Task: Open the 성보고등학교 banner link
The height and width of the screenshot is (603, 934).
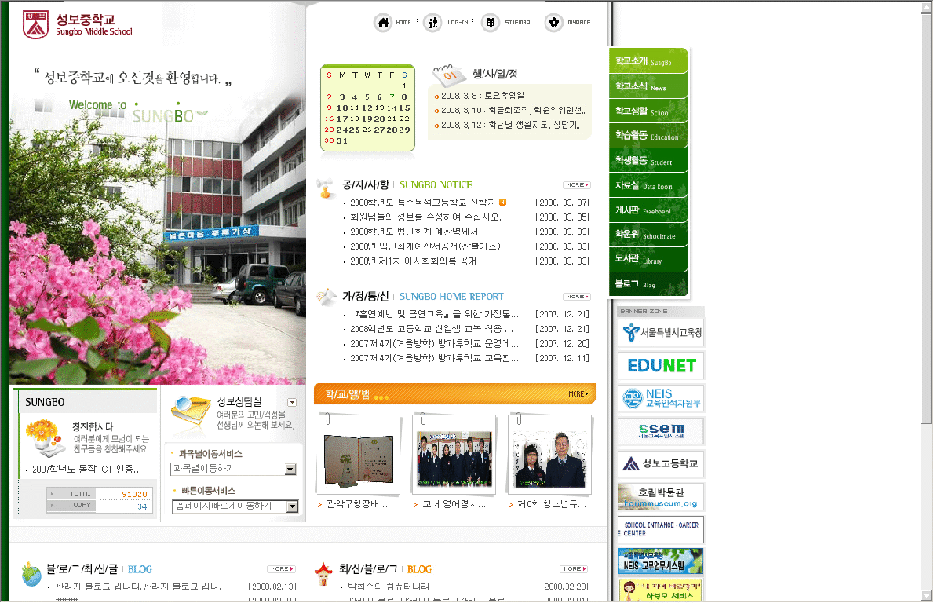Action: click(x=662, y=463)
